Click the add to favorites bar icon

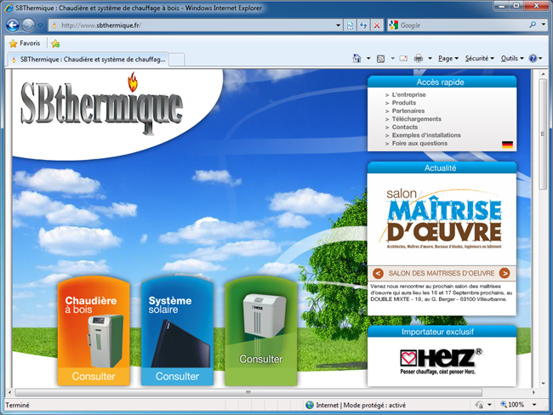coord(55,43)
